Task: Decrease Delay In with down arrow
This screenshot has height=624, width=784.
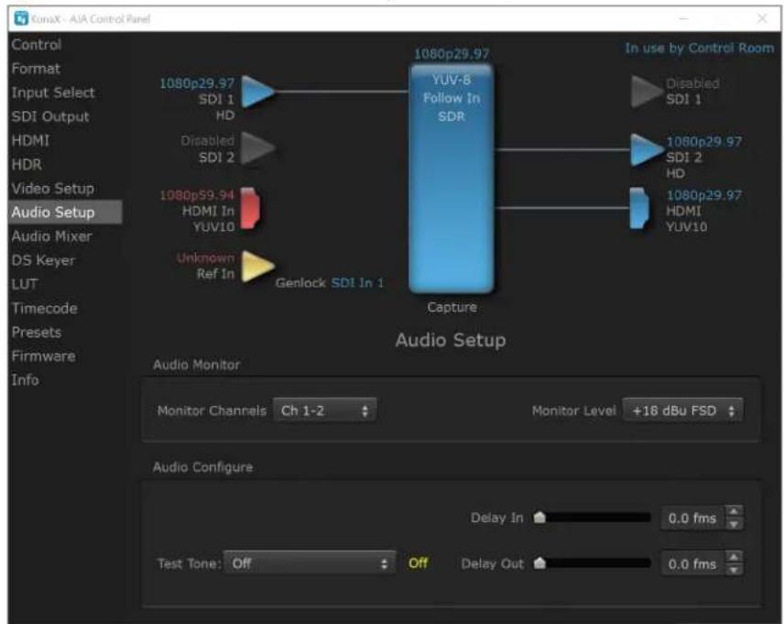Action: tap(734, 524)
